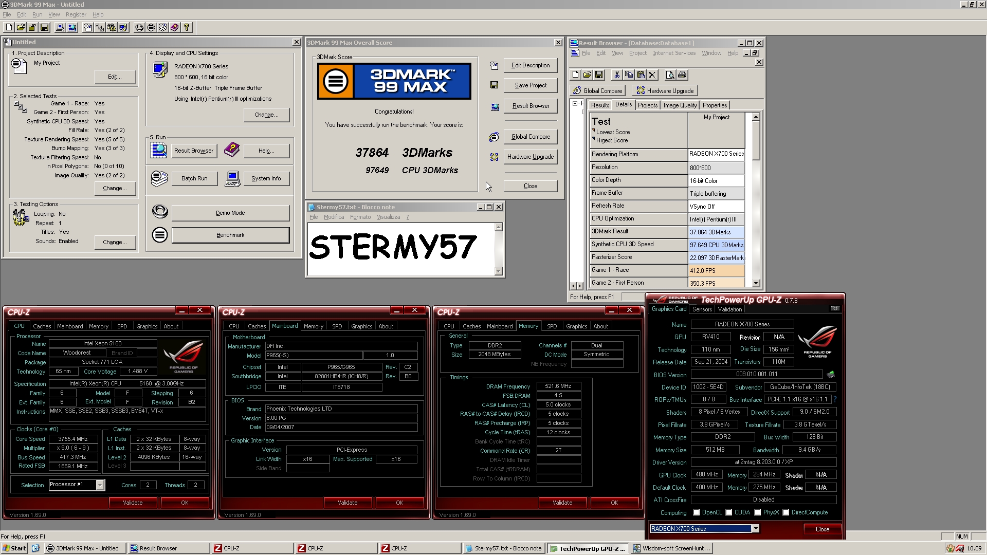The height and width of the screenshot is (555, 987).
Task: Switch to the Wisdom-soft ScreenHunter taskbar item
Action: (x=671, y=548)
